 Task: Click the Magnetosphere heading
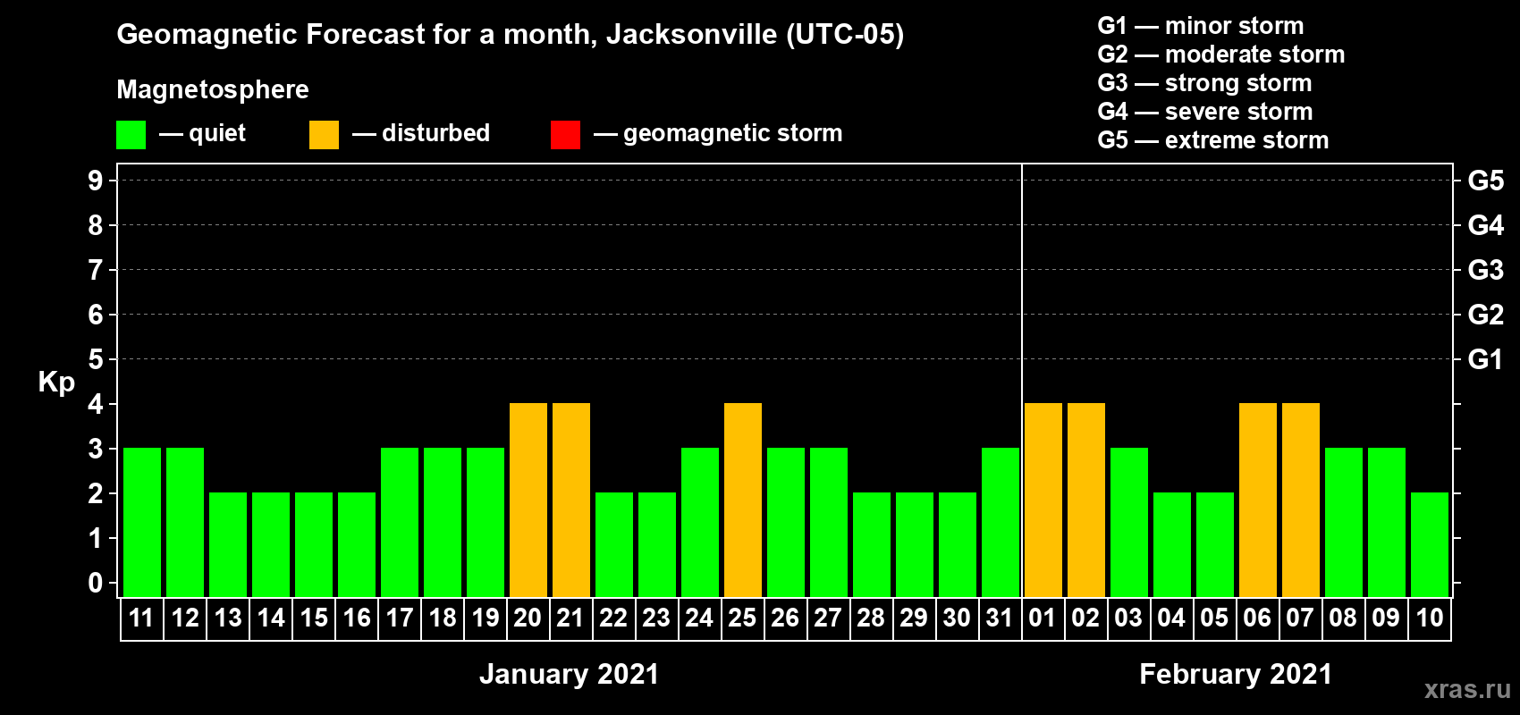pos(213,90)
